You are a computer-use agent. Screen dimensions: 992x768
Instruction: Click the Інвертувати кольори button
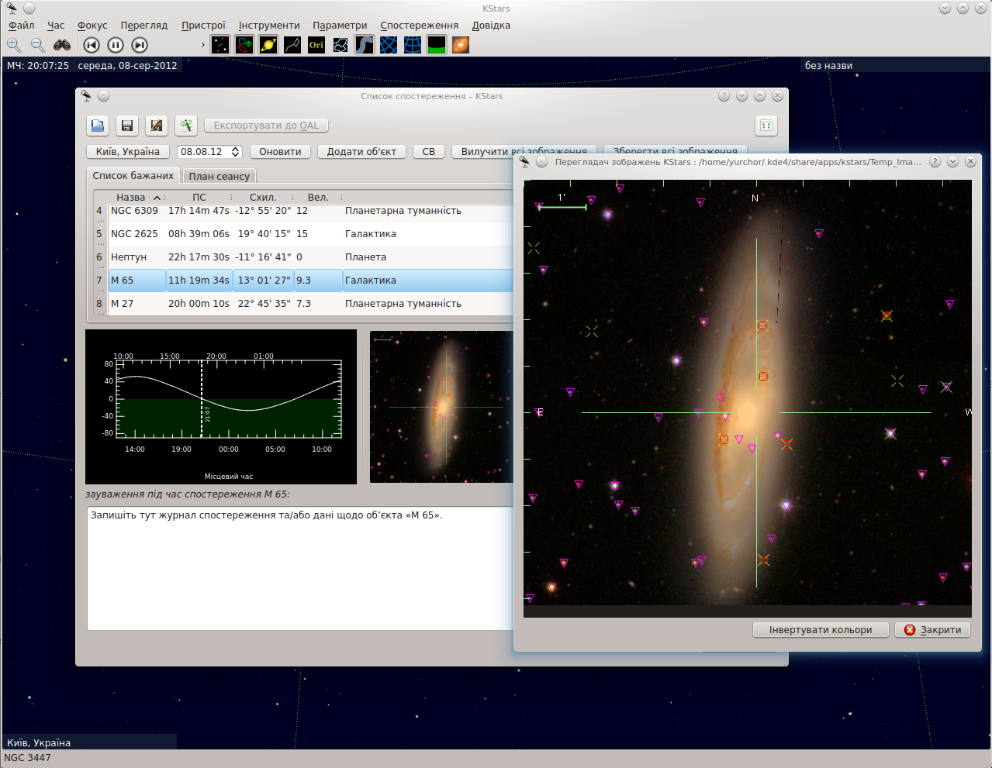821,630
